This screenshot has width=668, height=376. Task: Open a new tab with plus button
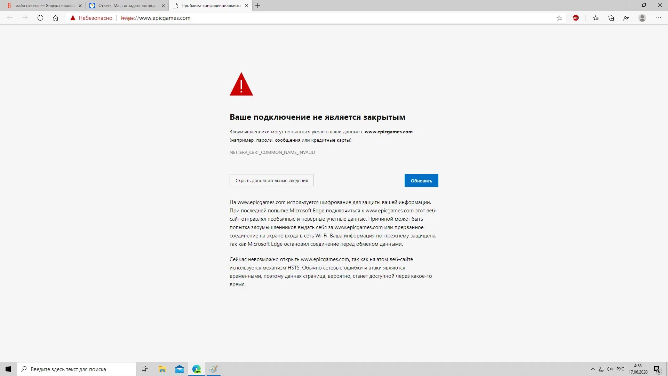(x=258, y=6)
